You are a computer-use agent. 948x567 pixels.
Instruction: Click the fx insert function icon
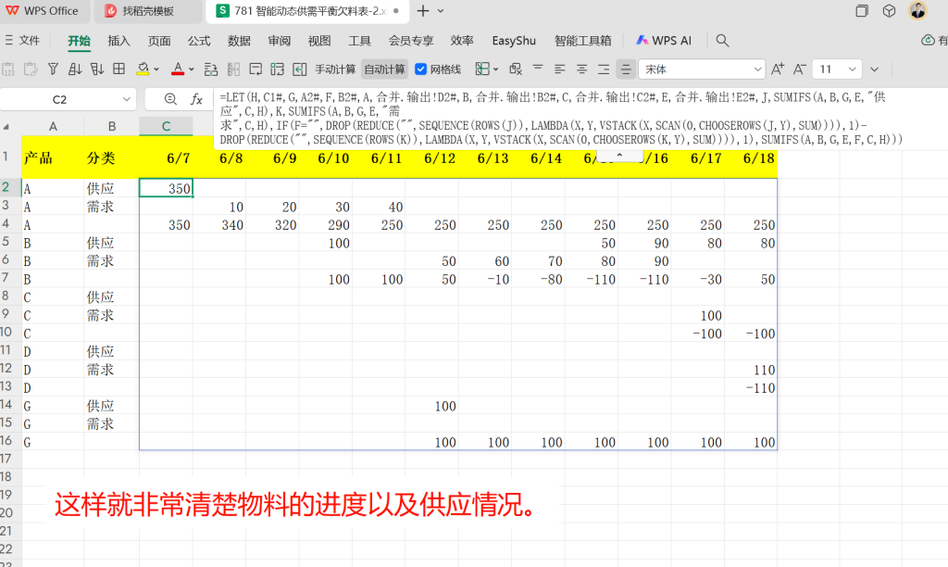coord(196,99)
